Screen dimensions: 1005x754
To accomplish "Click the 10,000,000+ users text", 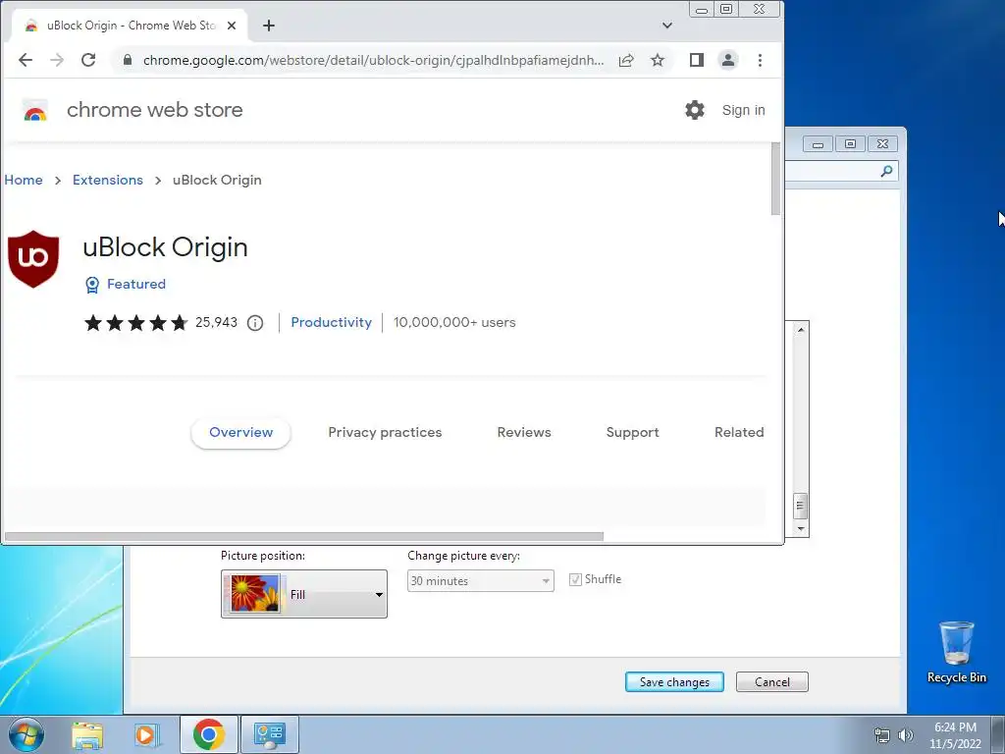I will point(454,322).
